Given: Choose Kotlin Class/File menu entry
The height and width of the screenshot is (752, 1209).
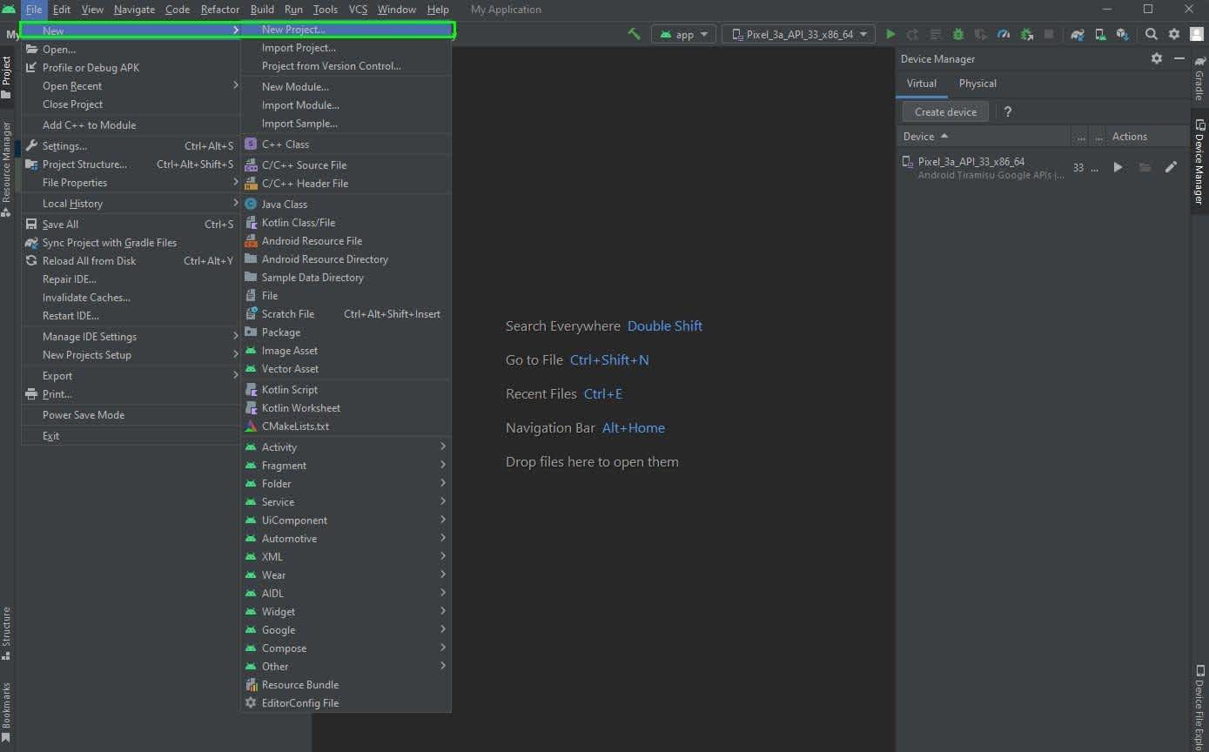Looking at the screenshot, I should click(x=298, y=223).
